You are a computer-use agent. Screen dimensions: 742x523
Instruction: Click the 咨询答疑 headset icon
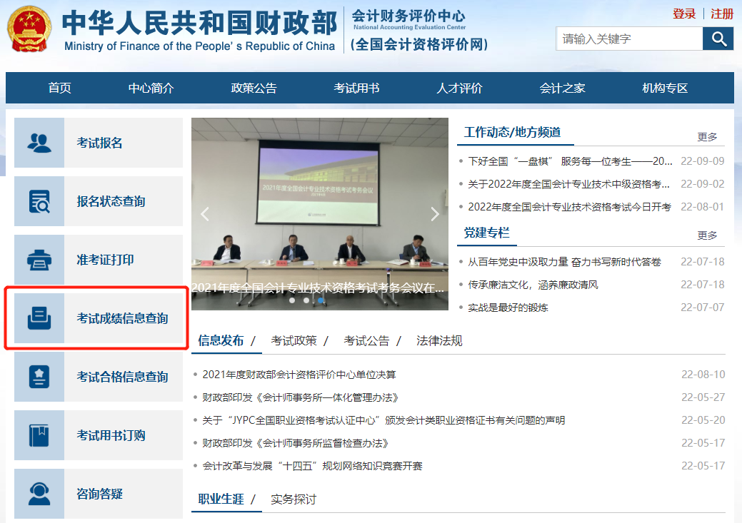(39, 494)
